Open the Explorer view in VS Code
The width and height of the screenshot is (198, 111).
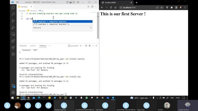click(x=13, y=7)
